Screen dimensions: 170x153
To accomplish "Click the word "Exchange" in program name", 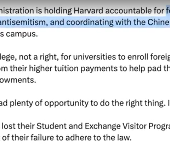I will (x=103, y=126).
